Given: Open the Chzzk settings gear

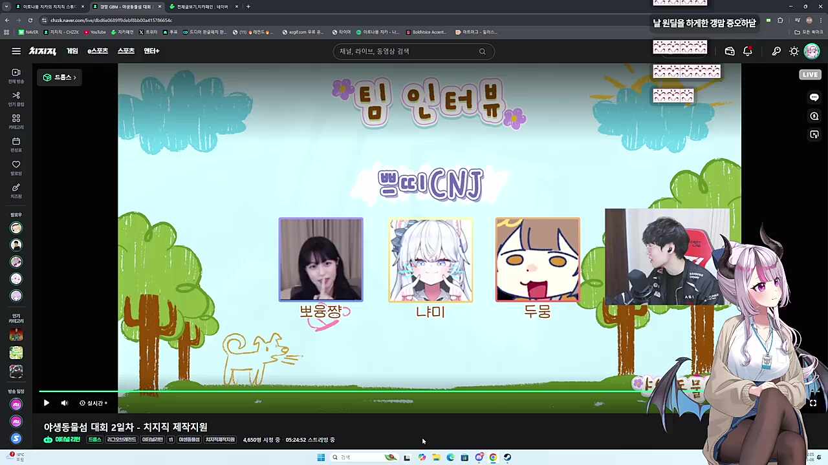Looking at the screenshot, I should pyautogui.click(x=794, y=51).
